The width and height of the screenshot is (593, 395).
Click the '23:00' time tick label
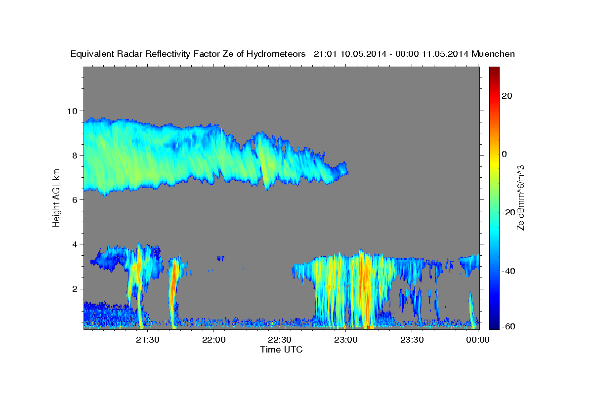click(346, 340)
